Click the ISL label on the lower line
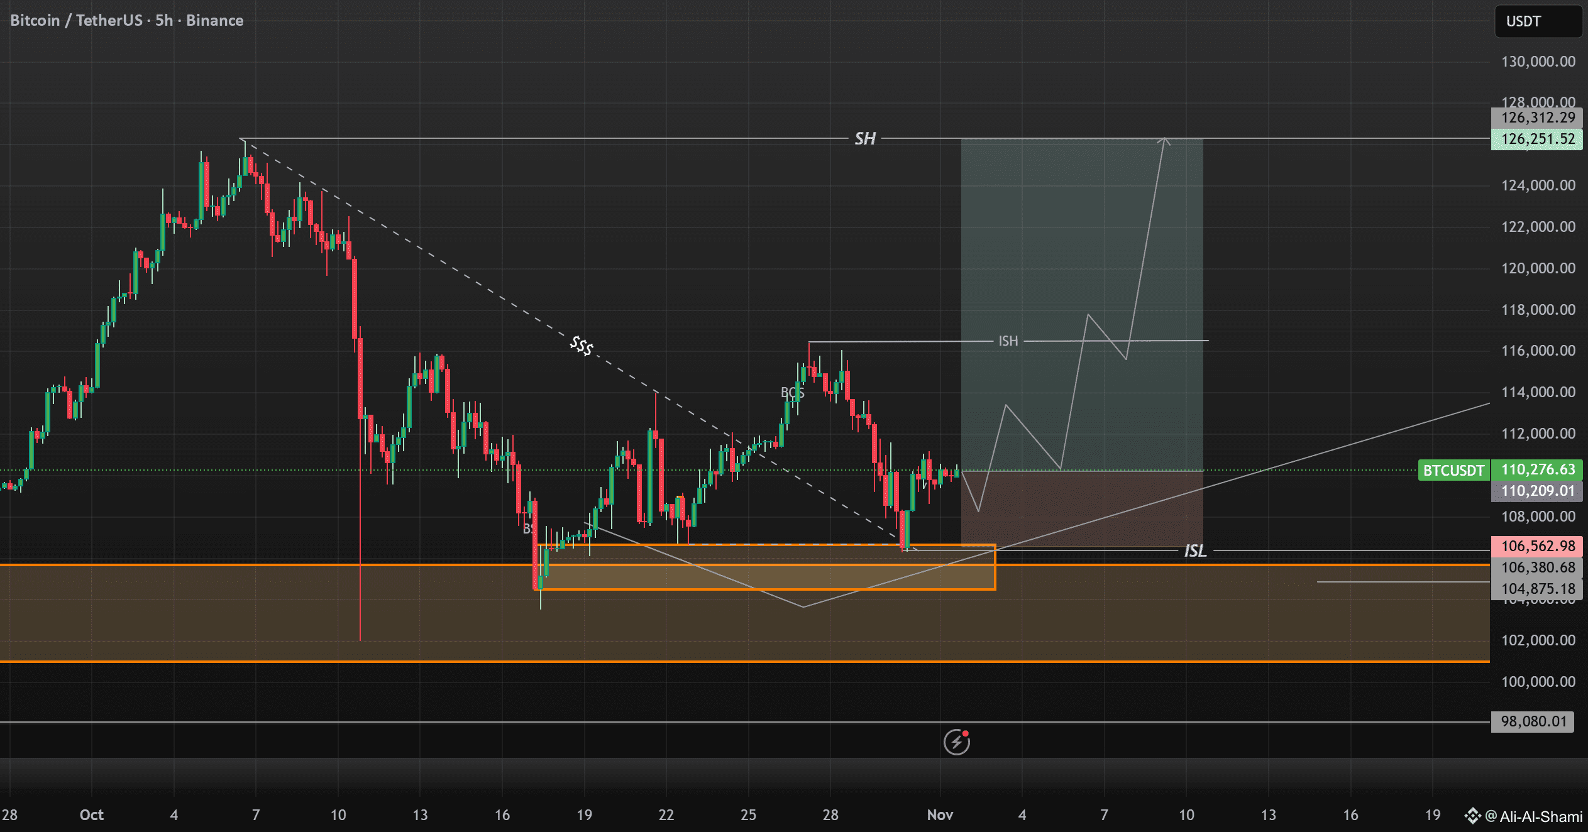Image resolution: width=1588 pixels, height=832 pixels. coord(1195,551)
